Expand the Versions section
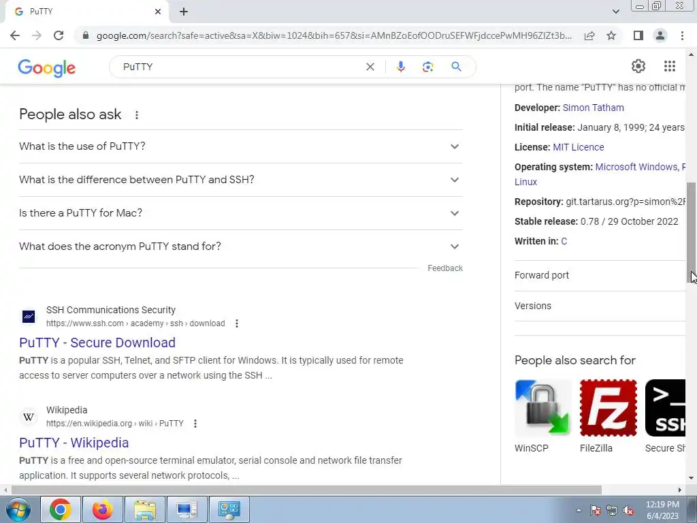This screenshot has height=523, width=697. coord(600,306)
